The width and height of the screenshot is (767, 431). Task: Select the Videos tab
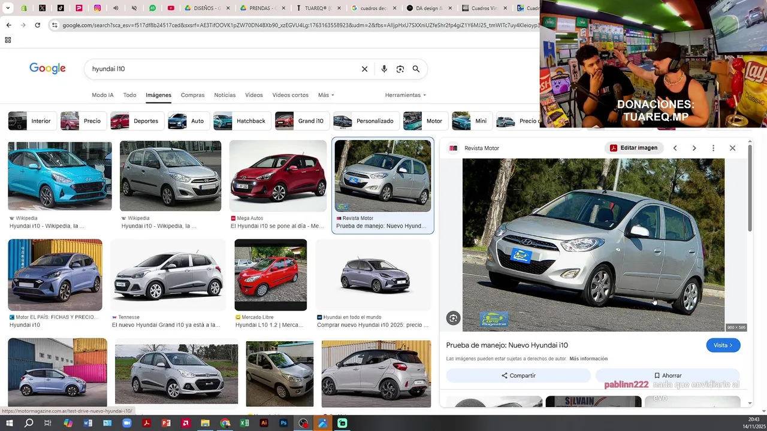(x=253, y=95)
